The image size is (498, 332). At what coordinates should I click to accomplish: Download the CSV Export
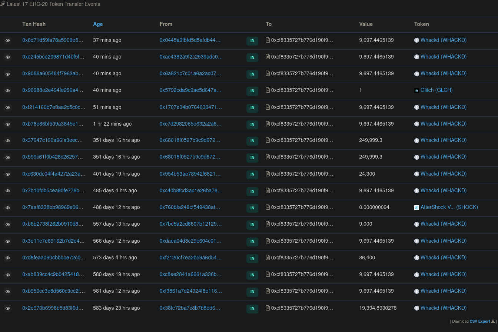click(x=479, y=321)
